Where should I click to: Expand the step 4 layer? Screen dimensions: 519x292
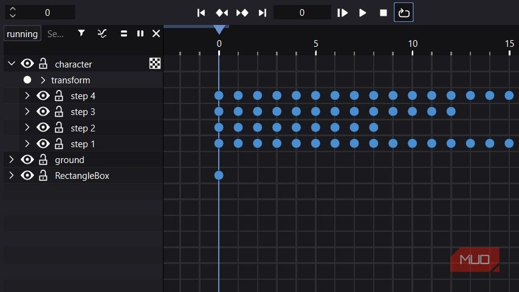pos(27,96)
